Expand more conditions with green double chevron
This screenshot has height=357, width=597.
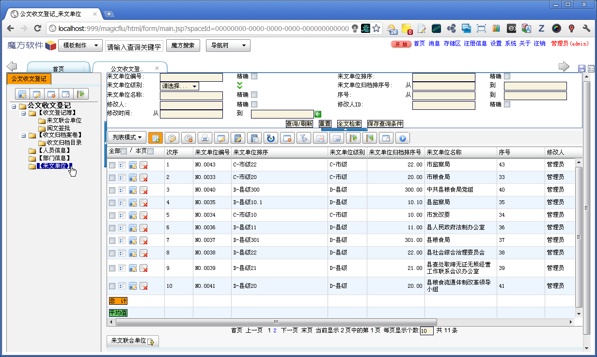(x=239, y=86)
